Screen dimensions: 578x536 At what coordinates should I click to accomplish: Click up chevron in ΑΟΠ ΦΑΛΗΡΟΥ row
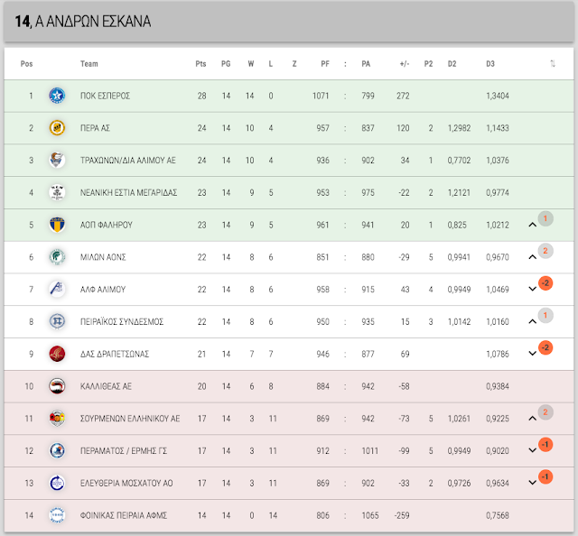click(532, 225)
